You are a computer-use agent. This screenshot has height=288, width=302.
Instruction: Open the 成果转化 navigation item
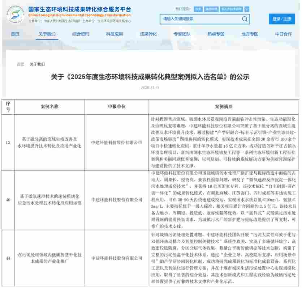pos(148,34)
